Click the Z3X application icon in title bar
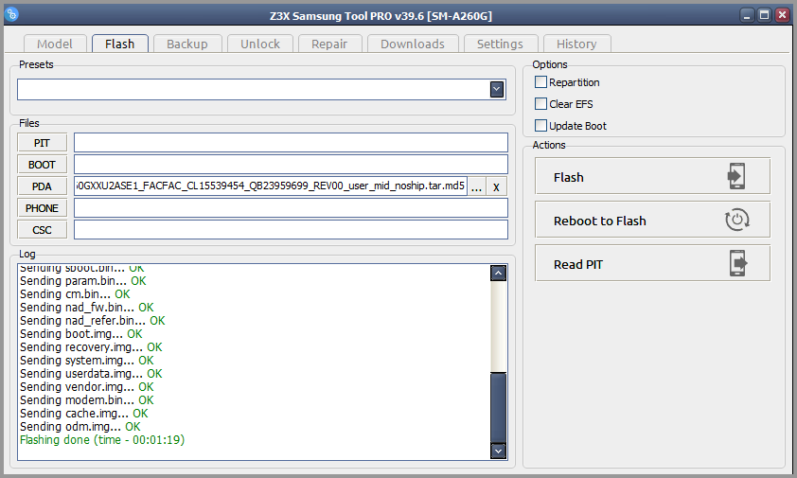Viewport: 797px width, 478px height. coord(11,15)
